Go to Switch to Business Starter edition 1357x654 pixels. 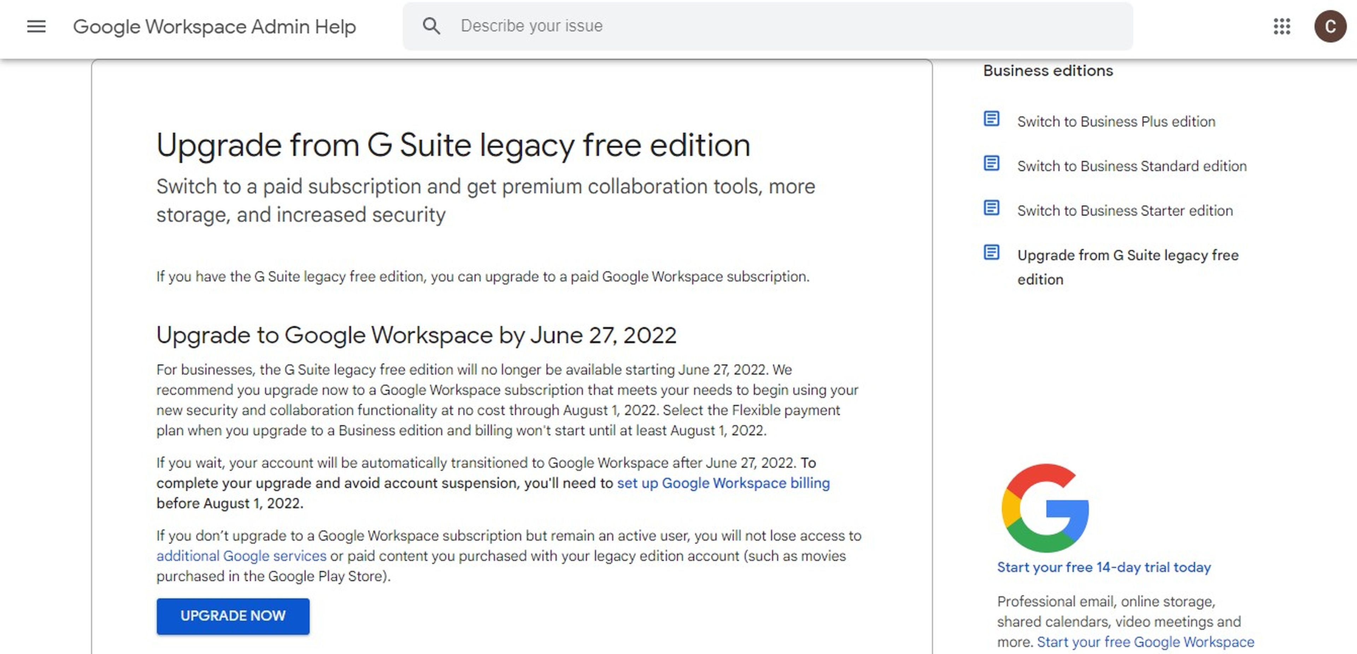point(1125,211)
